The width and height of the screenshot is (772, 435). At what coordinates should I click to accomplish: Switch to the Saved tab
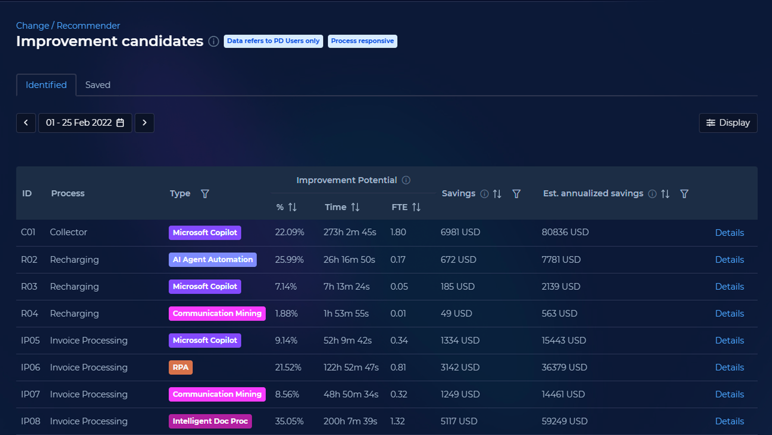98,85
